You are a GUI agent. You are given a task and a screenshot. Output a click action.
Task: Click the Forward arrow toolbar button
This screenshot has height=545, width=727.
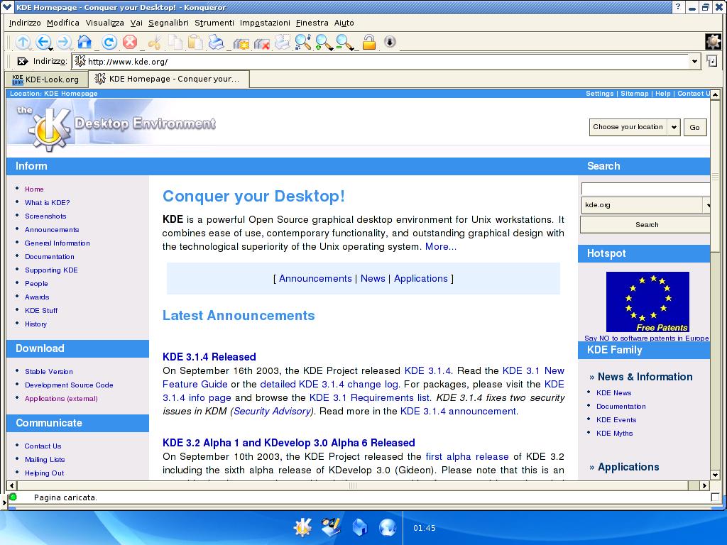[64, 42]
